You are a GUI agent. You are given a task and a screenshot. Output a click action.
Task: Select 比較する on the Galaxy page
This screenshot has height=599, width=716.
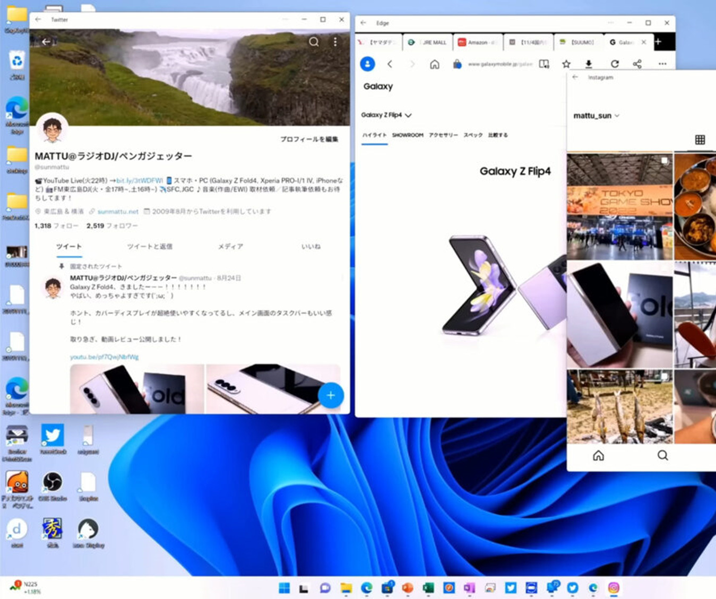coord(498,135)
